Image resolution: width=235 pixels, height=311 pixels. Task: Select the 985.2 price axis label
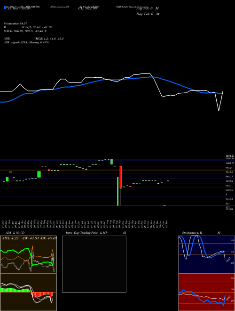[229, 168]
